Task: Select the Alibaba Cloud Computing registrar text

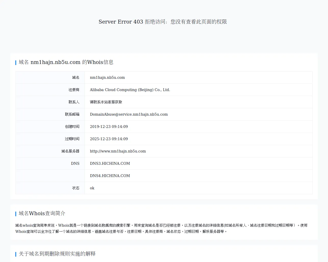Action: 130,90
